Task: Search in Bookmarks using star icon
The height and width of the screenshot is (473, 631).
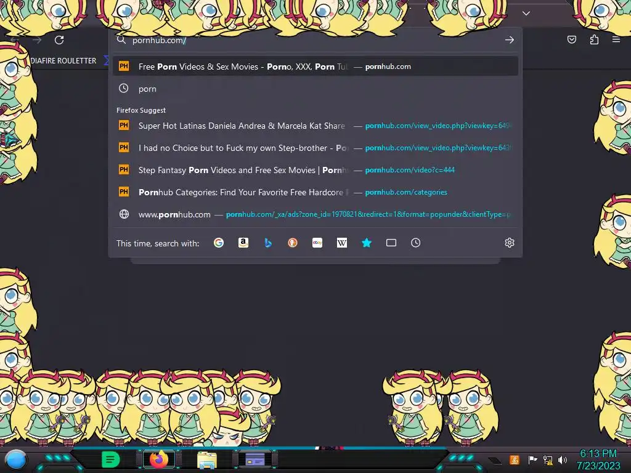Action: [x=367, y=243]
